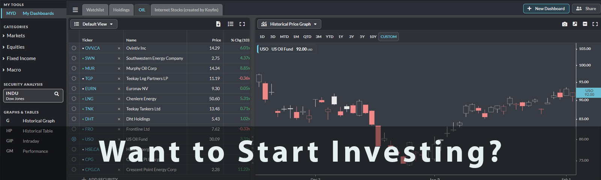Set chart range to 1Y
Viewport: 601px width, 180px height.
[341, 37]
